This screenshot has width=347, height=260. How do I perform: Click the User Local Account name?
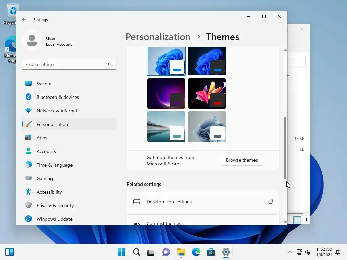(x=59, y=41)
